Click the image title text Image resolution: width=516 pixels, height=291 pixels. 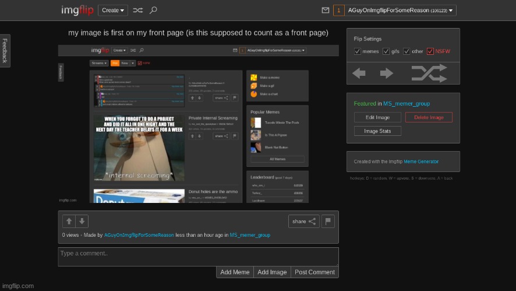(198, 33)
